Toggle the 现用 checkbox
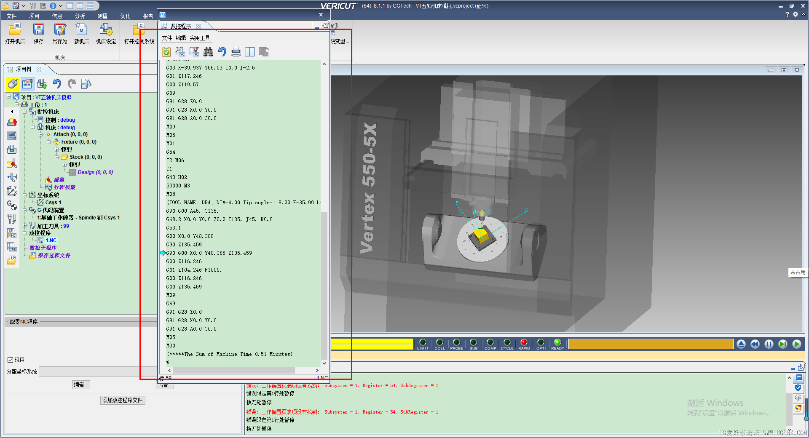The height and width of the screenshot is (438, 809). point(11,360)
